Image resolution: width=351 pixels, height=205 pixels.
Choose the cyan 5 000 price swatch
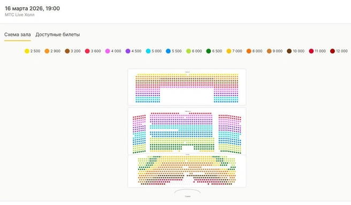148,51
